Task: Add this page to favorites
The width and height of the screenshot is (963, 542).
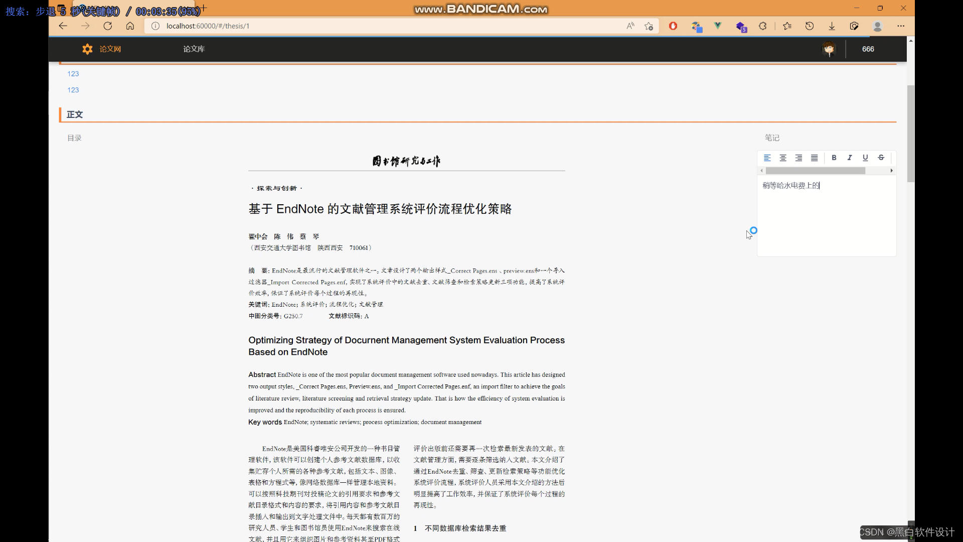Action: click(x=649, y=26)
